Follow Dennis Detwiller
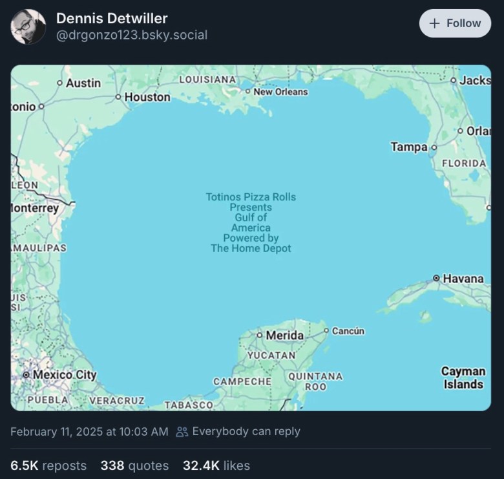Screen dimensions: 504x479 pos(455,23)
